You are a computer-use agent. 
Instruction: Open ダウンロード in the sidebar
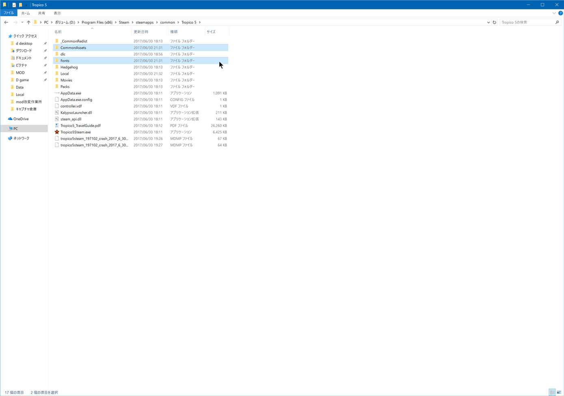(x=24, y=51)
